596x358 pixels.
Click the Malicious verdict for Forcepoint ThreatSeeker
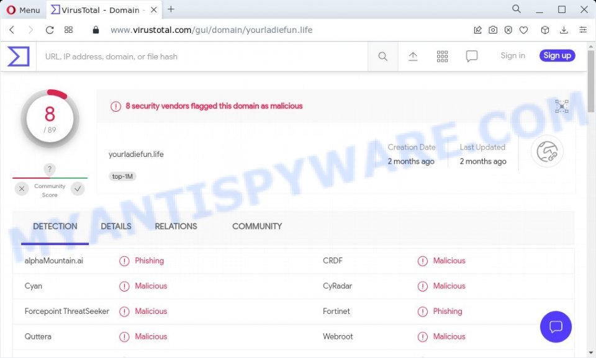pos(151,311)
